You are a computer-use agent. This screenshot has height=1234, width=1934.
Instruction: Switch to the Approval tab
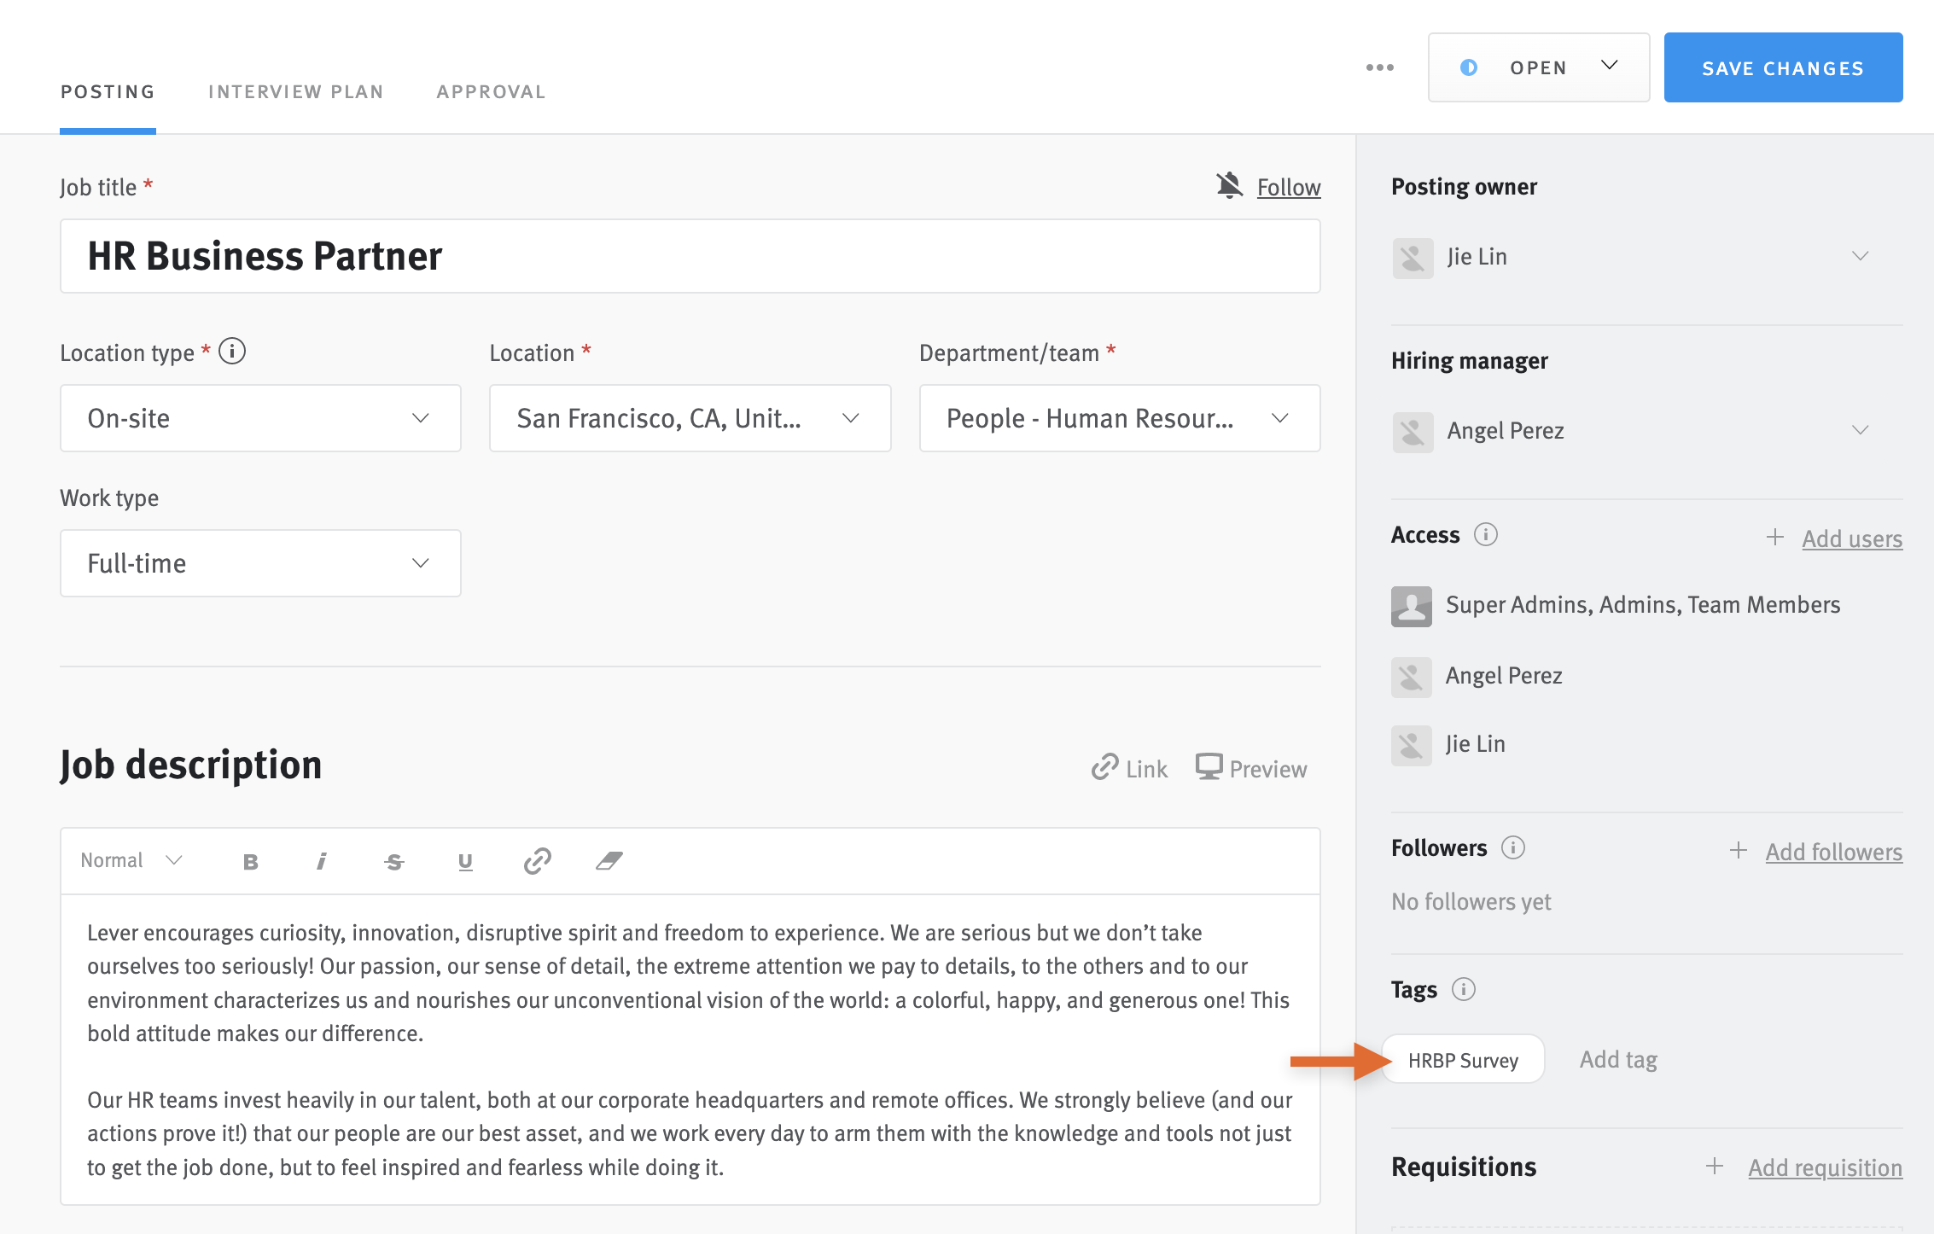point(491,92)
